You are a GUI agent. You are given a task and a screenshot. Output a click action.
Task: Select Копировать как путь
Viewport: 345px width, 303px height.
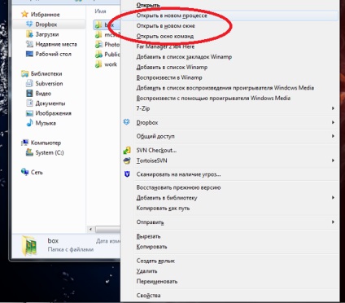tap(230, 208)
